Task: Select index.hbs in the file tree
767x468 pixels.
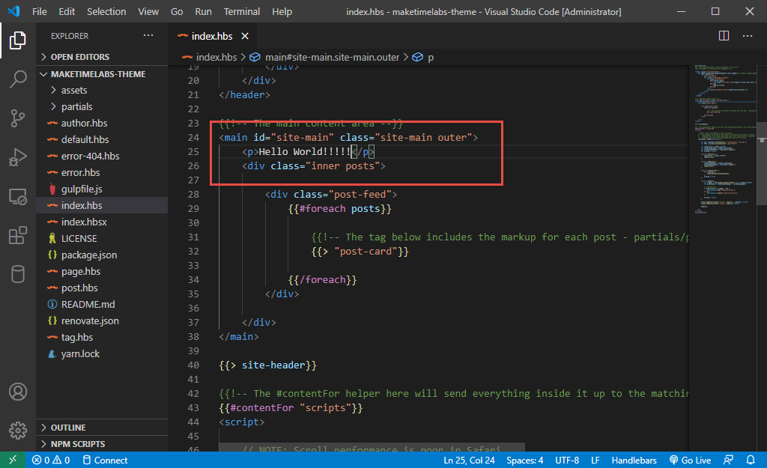Action: [x=102, y=205]
